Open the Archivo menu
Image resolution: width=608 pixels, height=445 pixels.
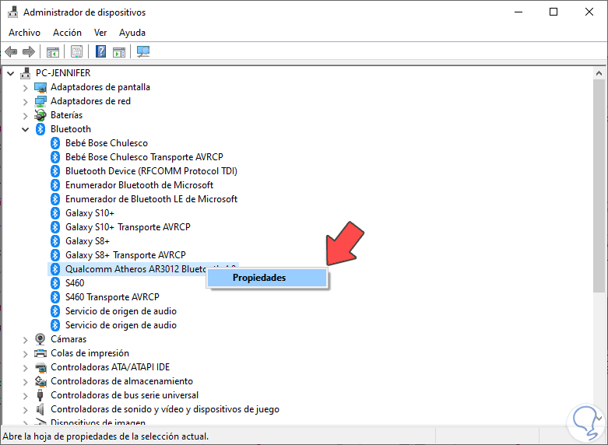point(24,33)
